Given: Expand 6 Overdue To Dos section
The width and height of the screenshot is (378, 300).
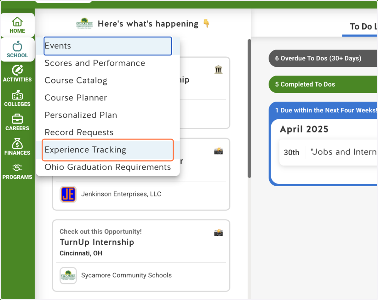Looking at the screenshot, I should [x=323, y=58].
